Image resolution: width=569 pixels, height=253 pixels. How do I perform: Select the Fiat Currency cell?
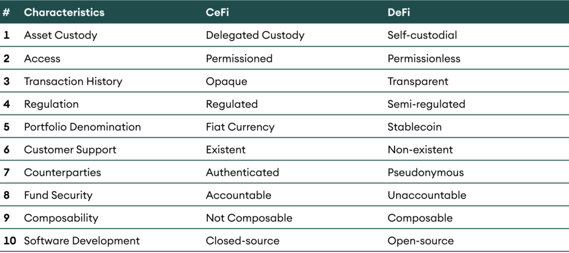240,127
